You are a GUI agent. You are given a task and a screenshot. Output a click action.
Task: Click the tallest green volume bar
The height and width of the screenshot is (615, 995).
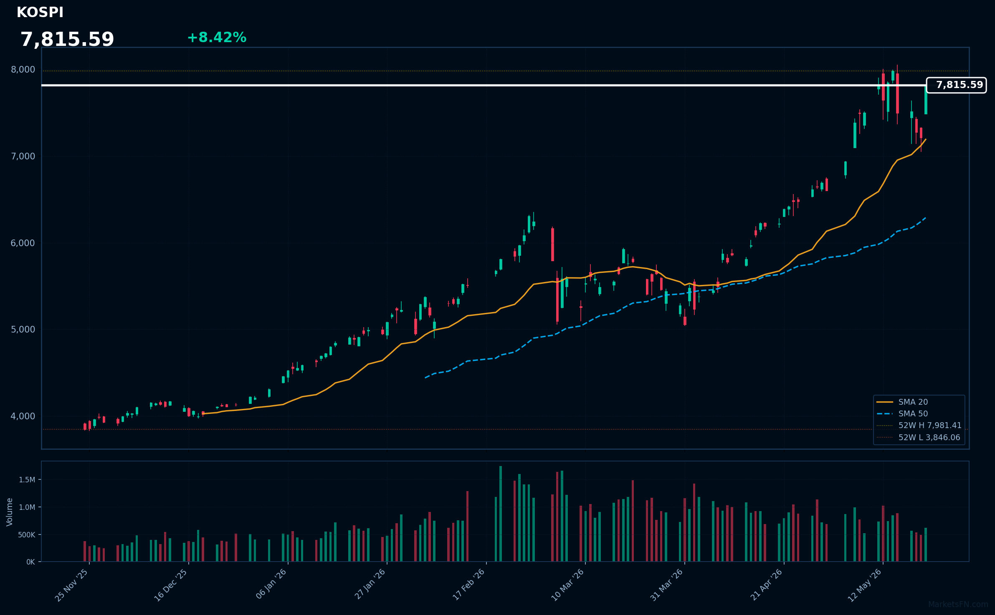point(501,514)
